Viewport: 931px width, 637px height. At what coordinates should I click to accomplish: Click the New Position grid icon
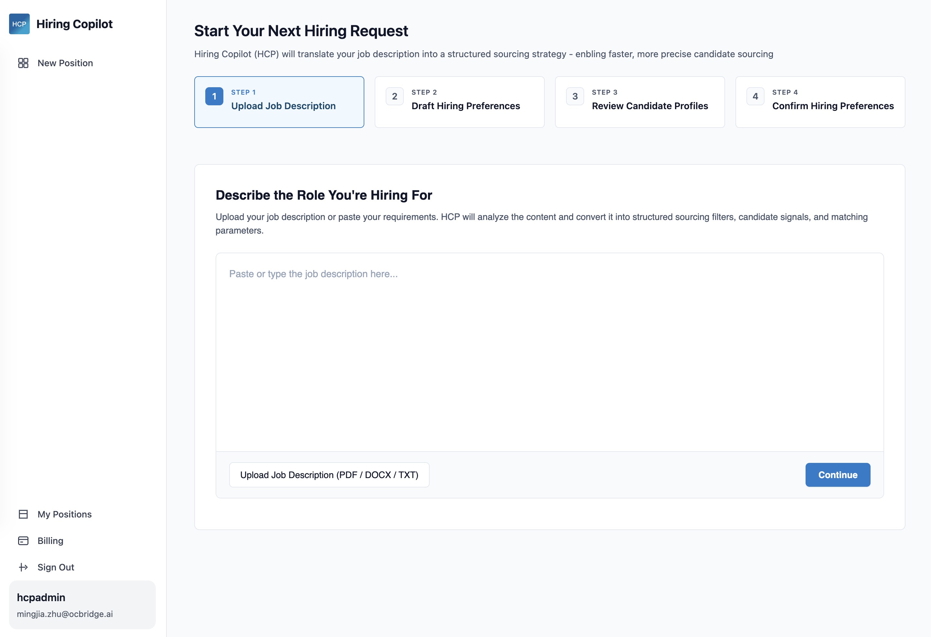[23, 63]
